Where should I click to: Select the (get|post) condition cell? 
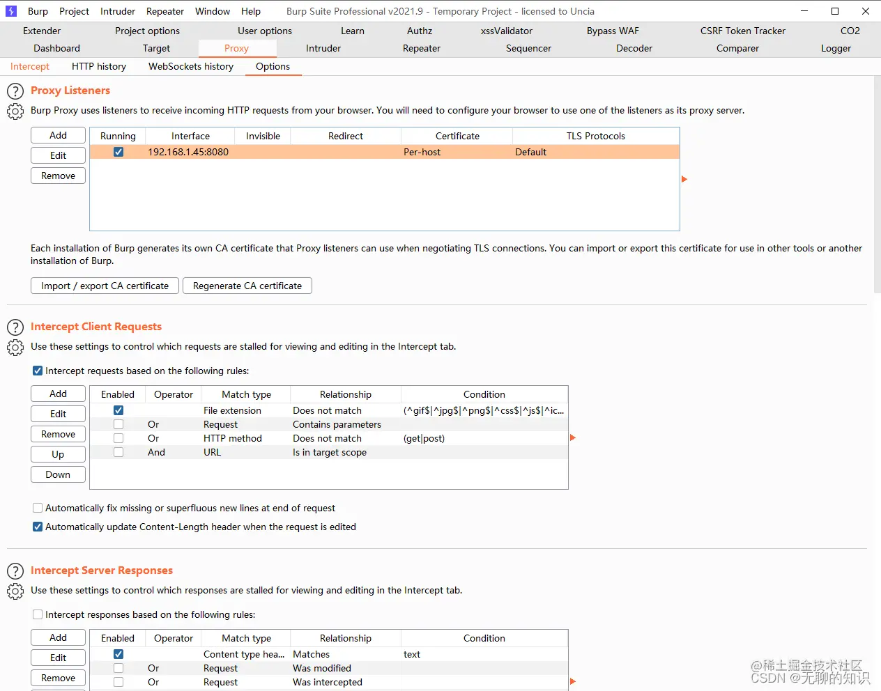click(484, 438)
